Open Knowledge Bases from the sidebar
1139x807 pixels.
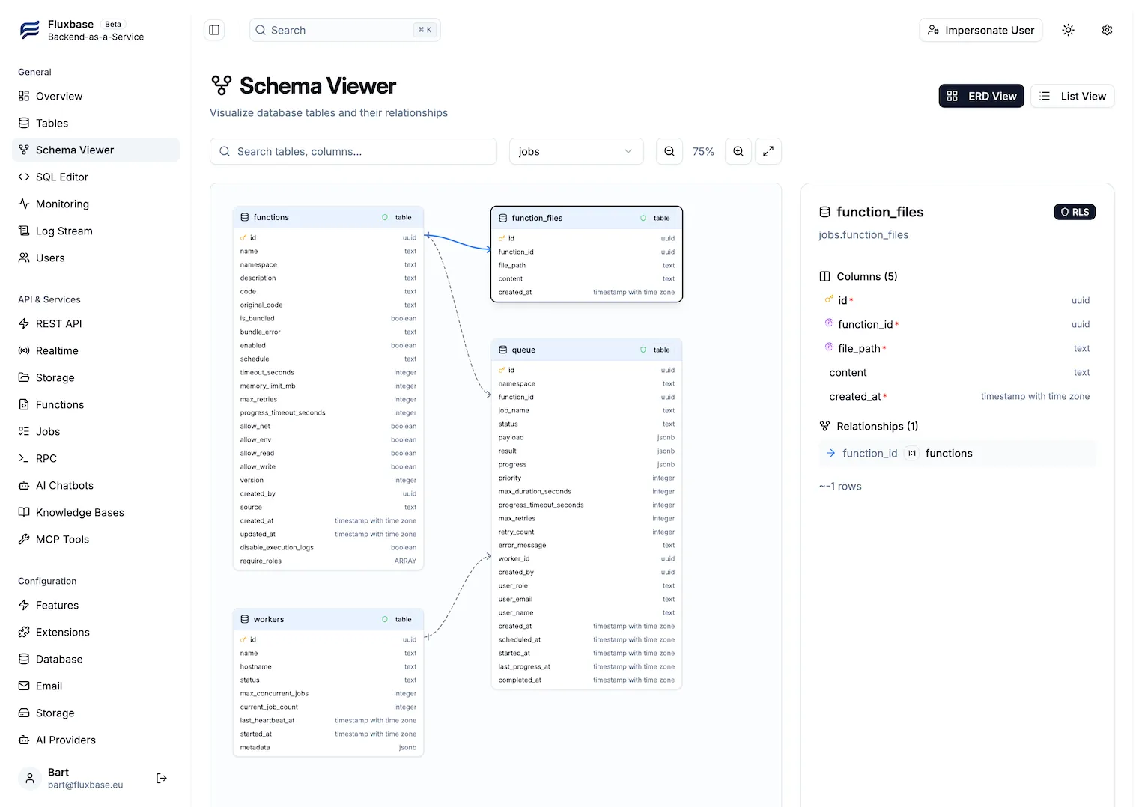pyautogui.click(x=79, y=512)
